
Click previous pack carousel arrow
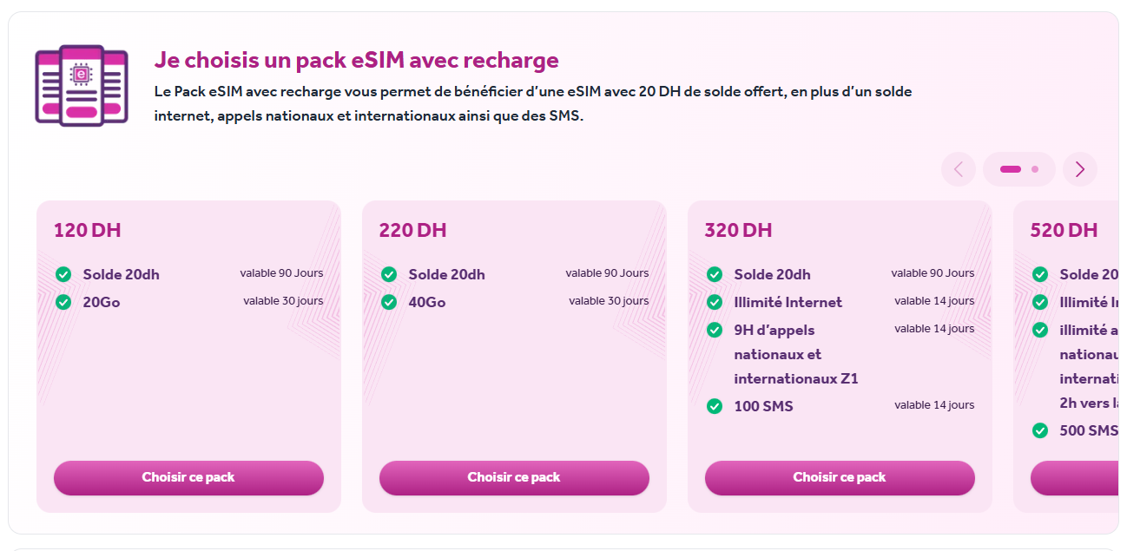(959, 169)
